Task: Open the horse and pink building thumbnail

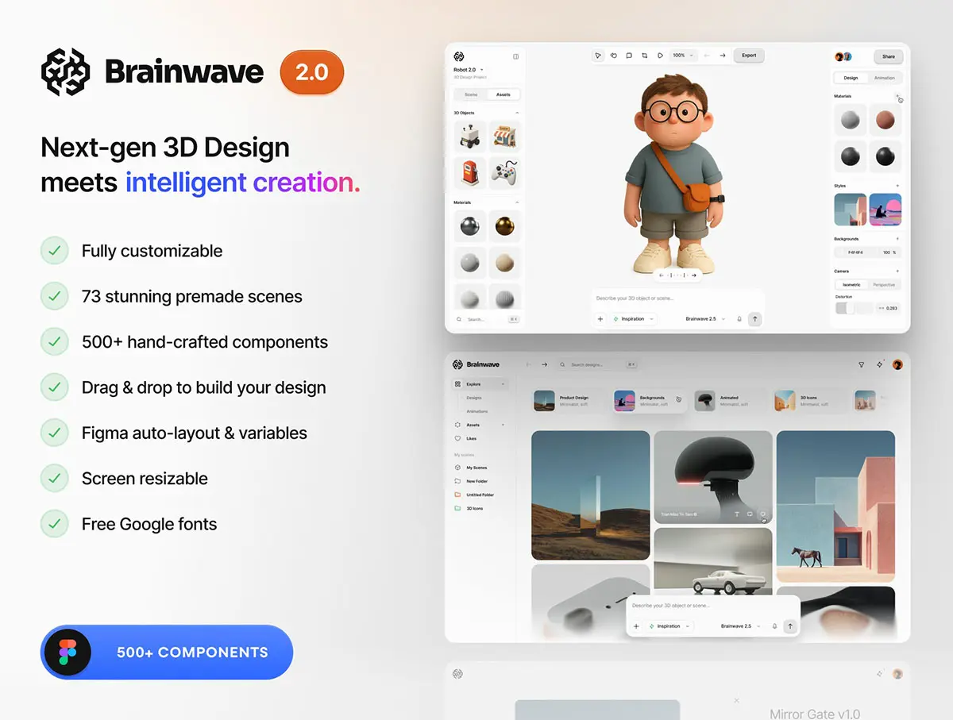Action: tap(835, 506)
